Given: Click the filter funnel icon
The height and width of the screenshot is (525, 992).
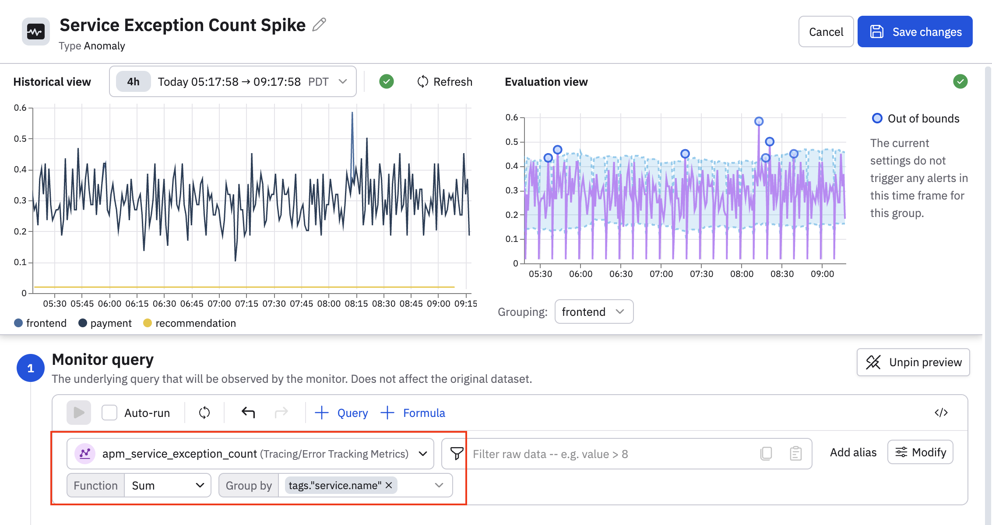Looking at the screenshot, I should coord(457,454).
